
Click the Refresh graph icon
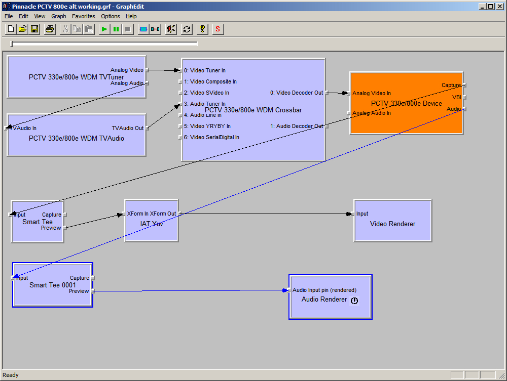(187, 29)
